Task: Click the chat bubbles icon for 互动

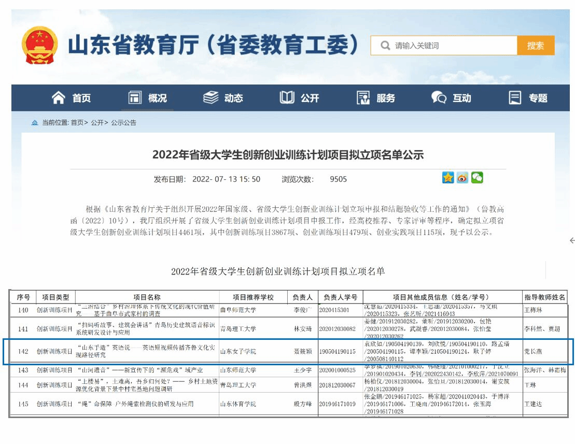Action: [x=439, y=97]
